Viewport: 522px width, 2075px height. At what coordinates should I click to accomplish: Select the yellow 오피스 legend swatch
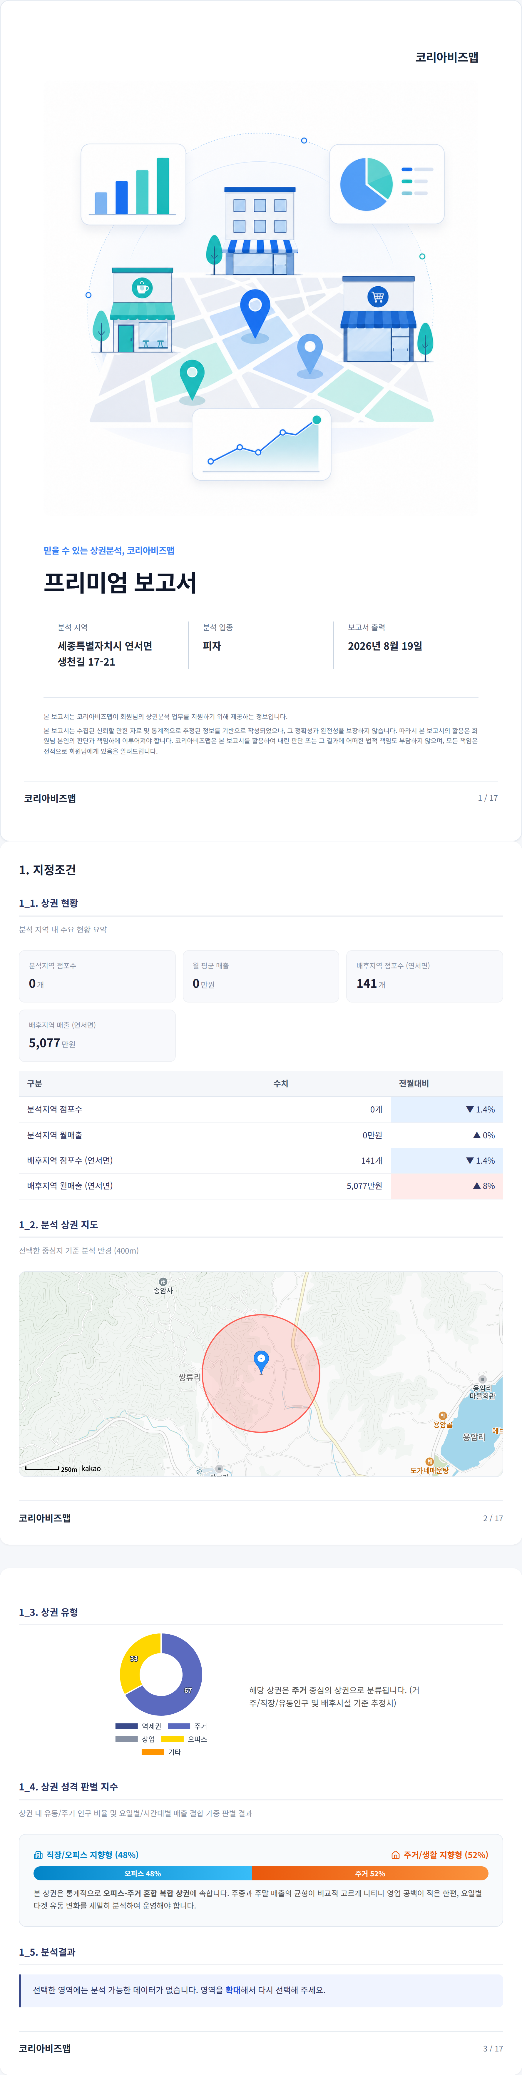point(173,1739)
